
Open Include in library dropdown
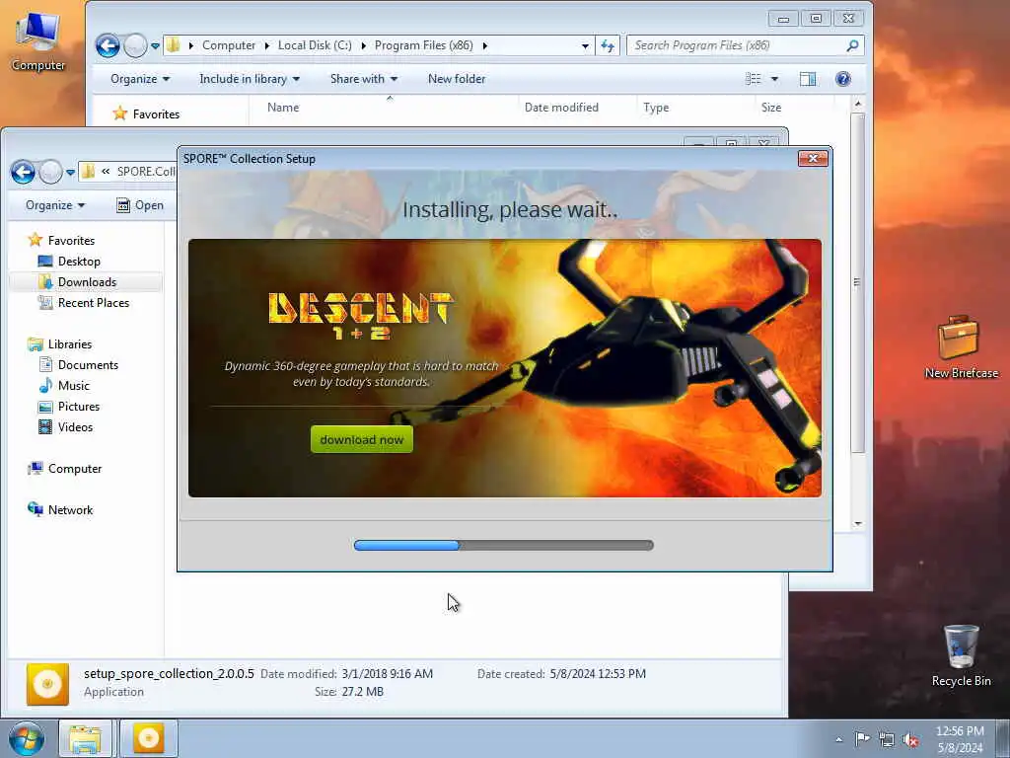(x=250, y=79)
